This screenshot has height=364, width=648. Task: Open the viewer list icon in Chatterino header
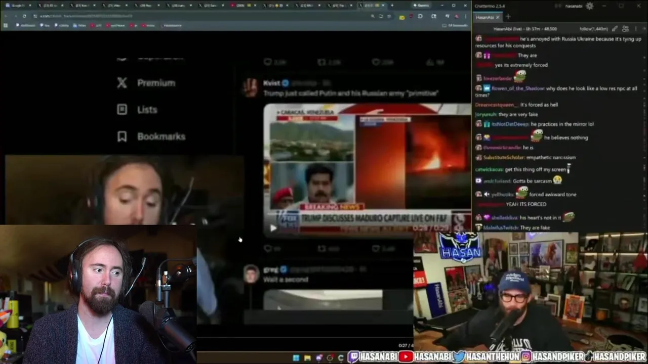click(626, 29)
